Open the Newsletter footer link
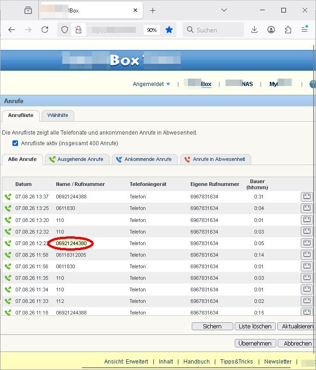This screenshot has height=370, width=316. pos(278,362)
